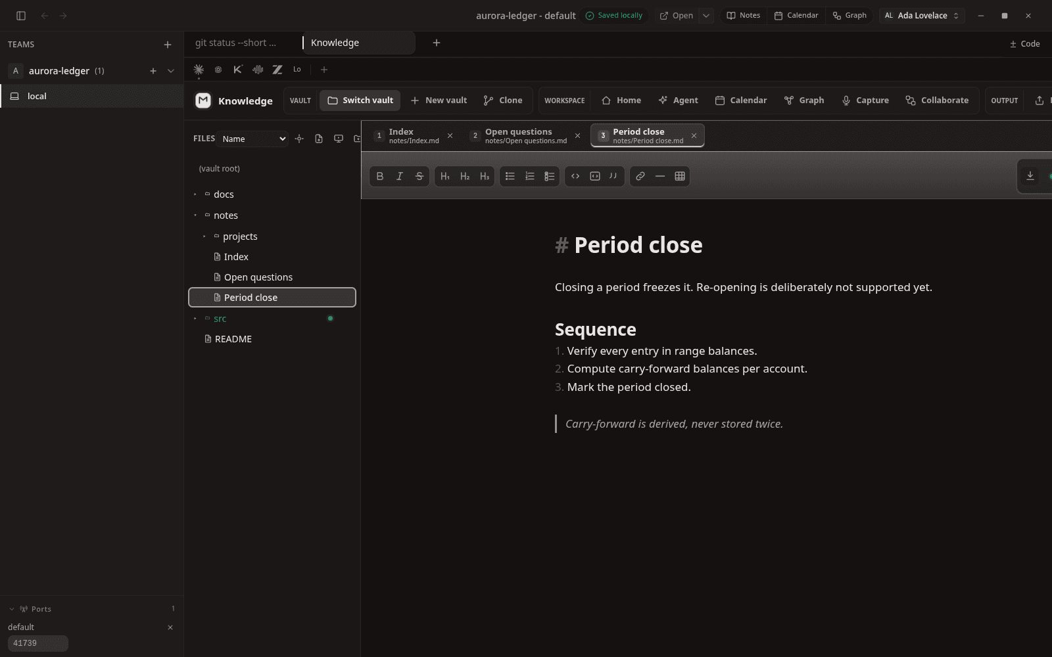The width and height of the screenshot is (1052, 657).
Task: Select the swirl-logo agent icon
Action: (218, 70)
